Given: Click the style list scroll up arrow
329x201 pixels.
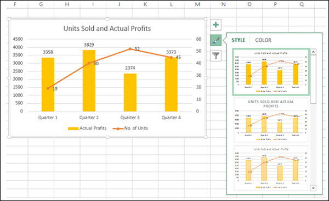Looking at the screenshot, I should click(x=313, y=52).
